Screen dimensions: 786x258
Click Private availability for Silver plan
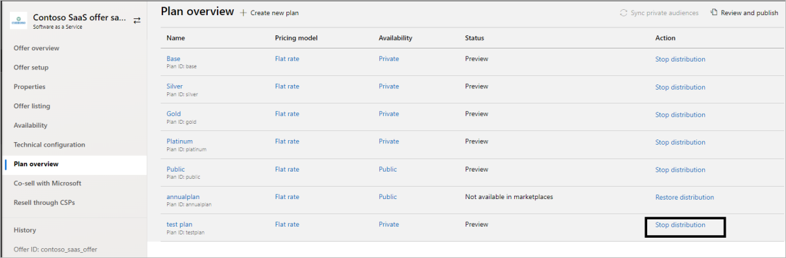388,86
